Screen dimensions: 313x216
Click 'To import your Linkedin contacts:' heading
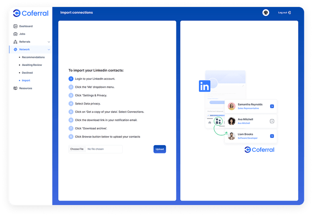(x=96, y=70)
